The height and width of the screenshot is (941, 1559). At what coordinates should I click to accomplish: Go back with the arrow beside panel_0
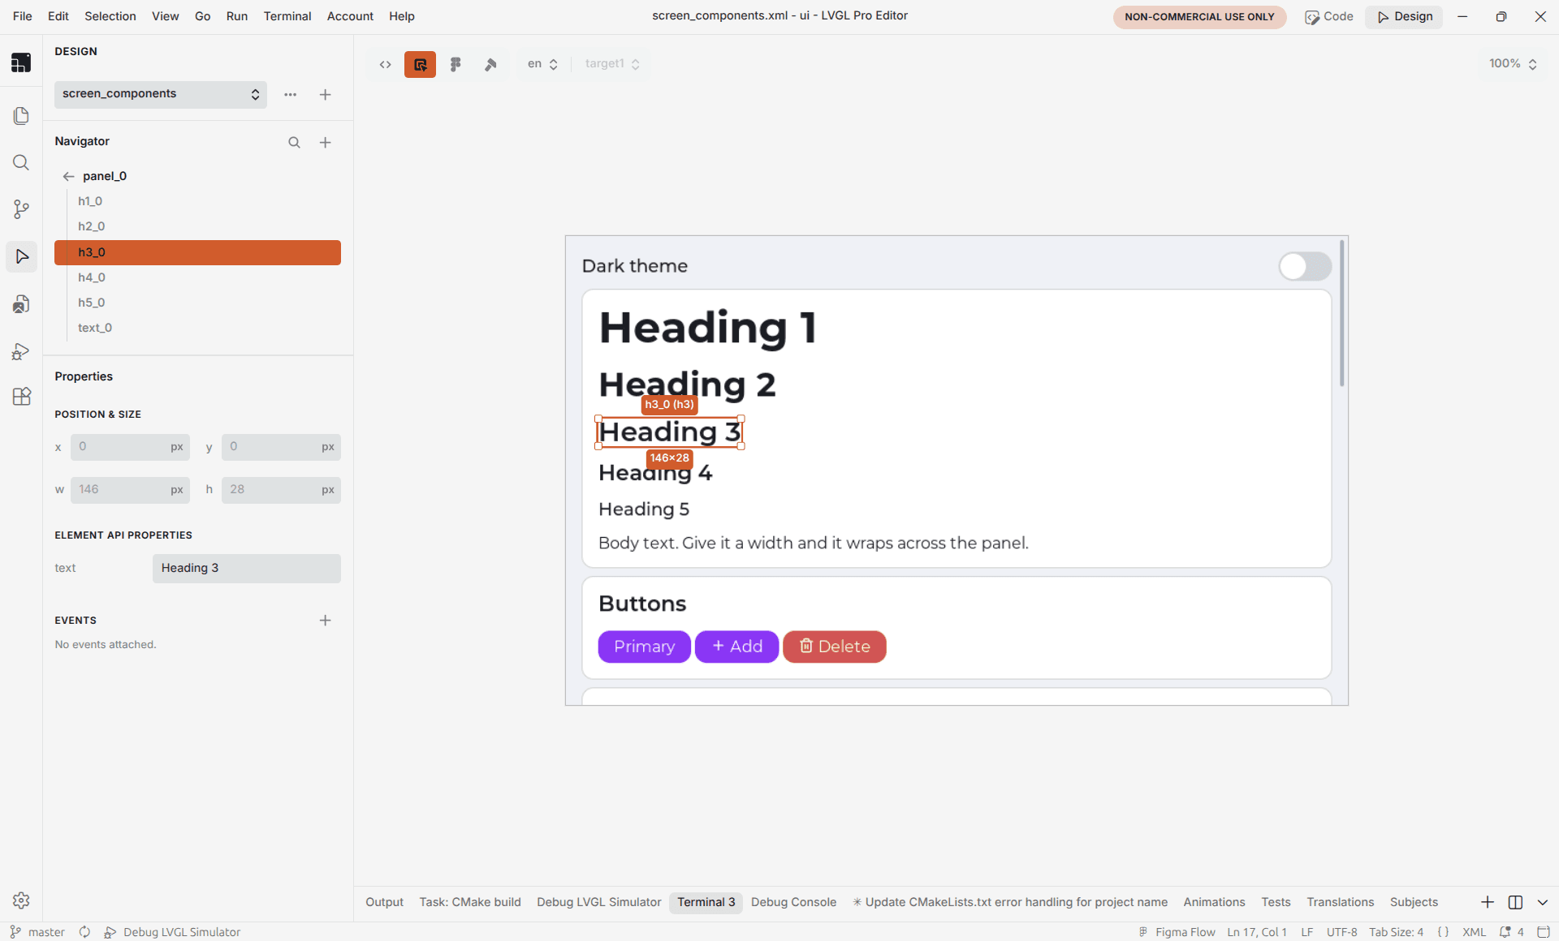pos(68,176)
